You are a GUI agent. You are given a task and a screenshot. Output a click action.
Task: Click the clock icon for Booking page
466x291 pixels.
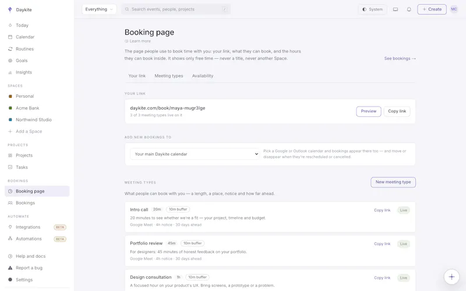[10, 191]
